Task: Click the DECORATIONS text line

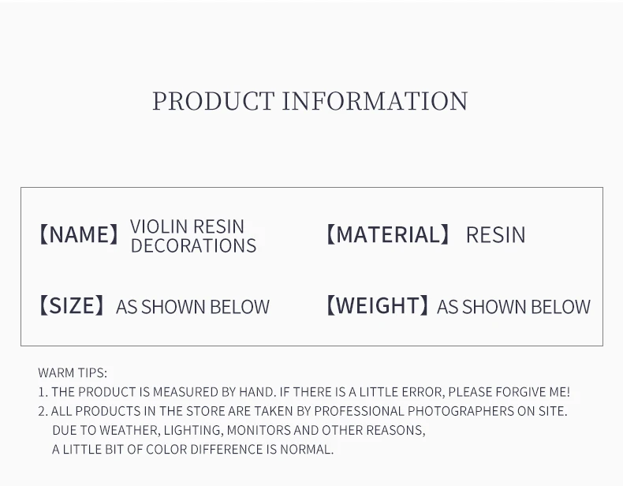Action: click(193, 245)
